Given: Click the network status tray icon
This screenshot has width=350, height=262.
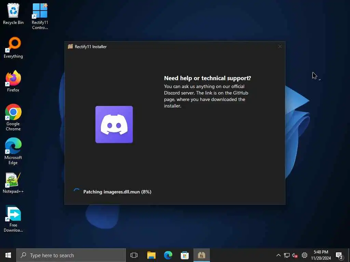Looking at the screenshot, I should 287,255.
